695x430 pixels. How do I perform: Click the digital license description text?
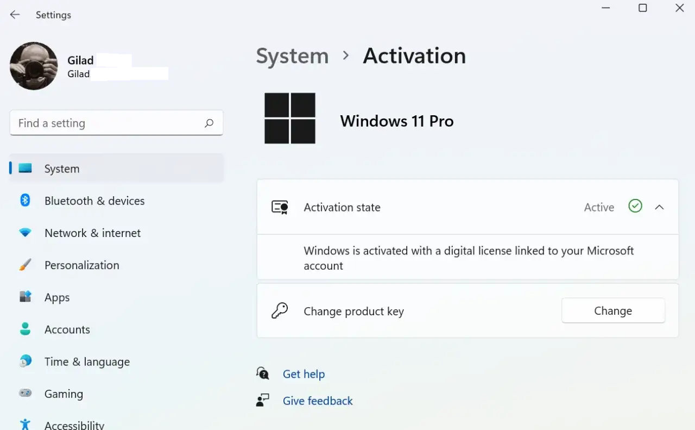(469, 258)
